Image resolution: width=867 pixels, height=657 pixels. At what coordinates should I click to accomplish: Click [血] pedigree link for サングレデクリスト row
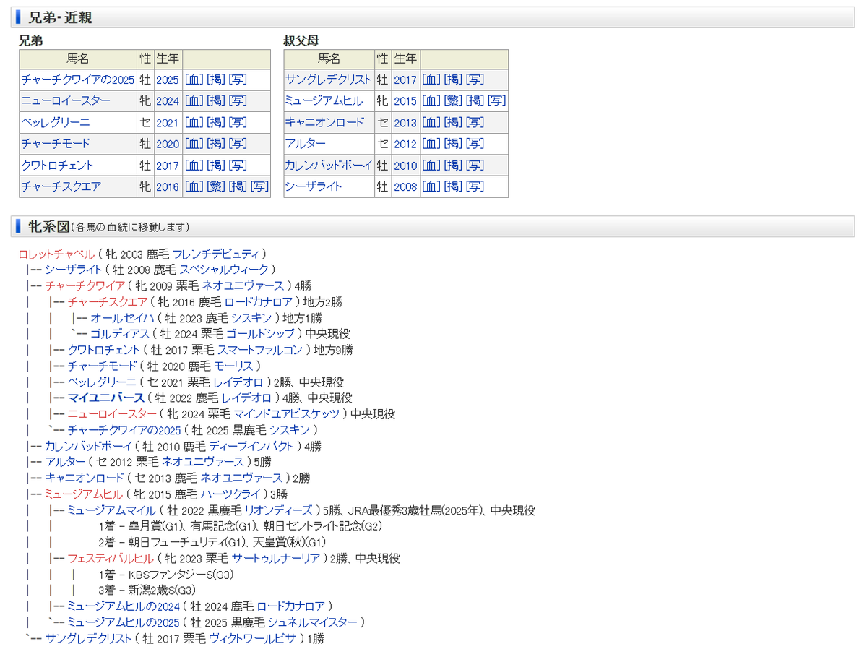pos(431,80)
